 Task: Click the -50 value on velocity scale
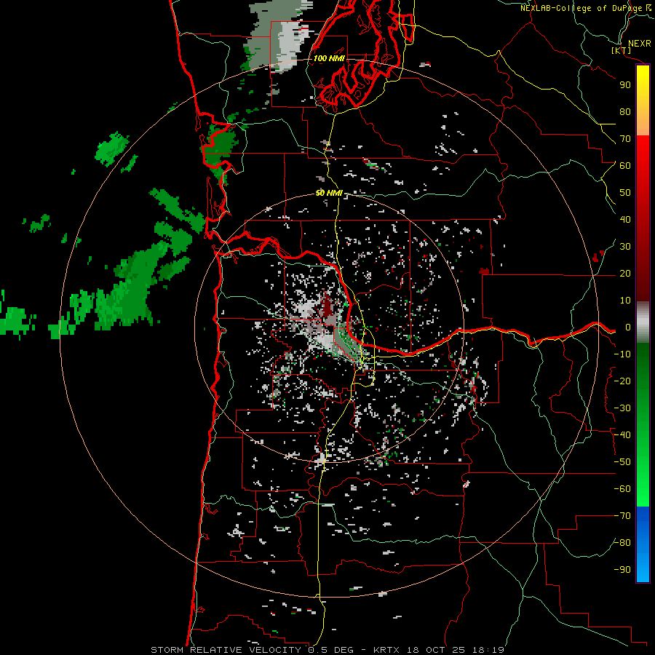point(622,462)
